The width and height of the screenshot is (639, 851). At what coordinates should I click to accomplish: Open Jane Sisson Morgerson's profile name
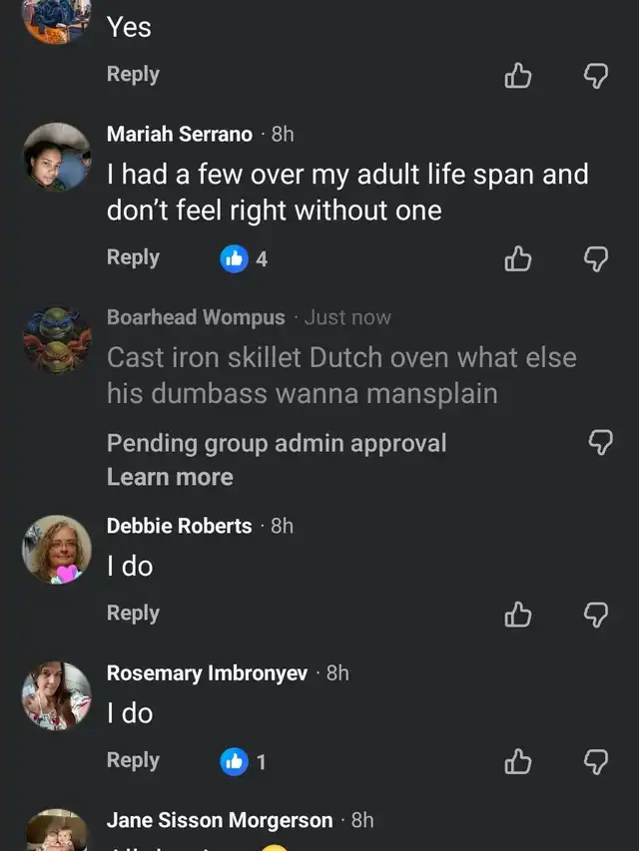(x=219, y=820)
